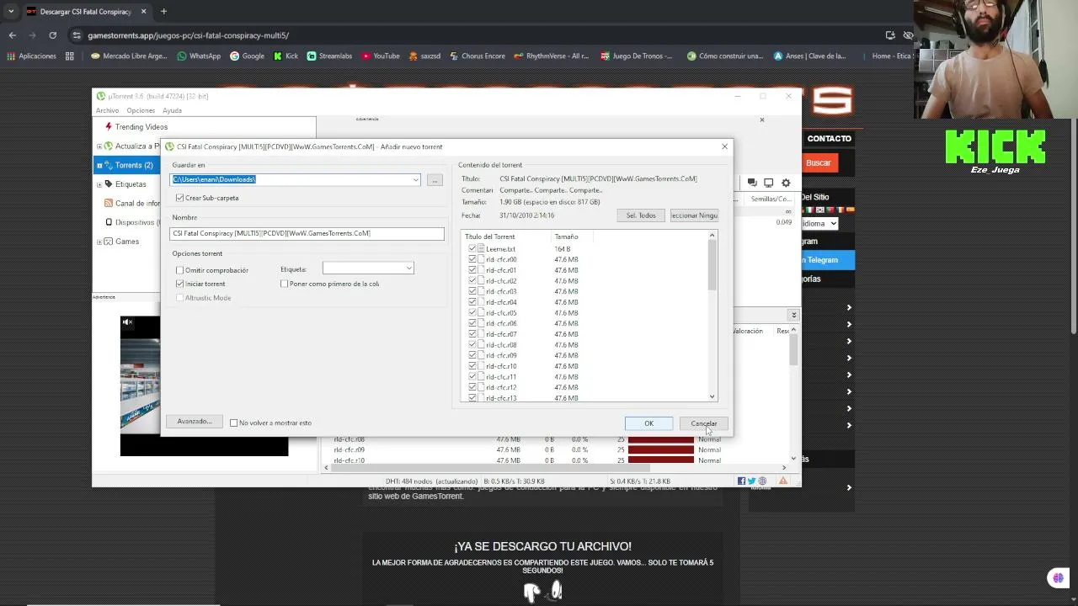The image size is (1078, 606).
Task: Go back in the browser
Action: (x=12, y=35)
